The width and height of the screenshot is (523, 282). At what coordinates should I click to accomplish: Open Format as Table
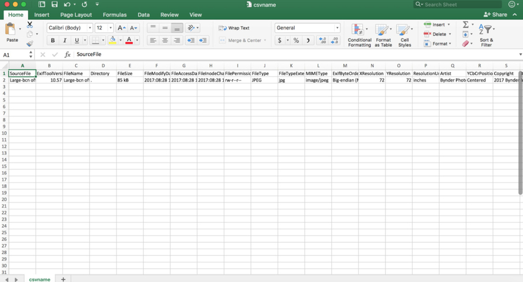(383, 35)
